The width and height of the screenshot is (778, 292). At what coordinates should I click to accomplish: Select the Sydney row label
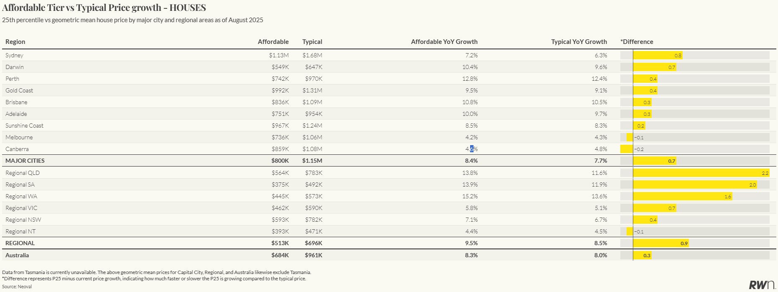(15, 55)
